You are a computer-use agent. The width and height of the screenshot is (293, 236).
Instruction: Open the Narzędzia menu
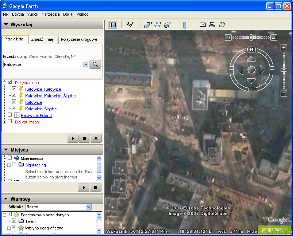point(51,14)
